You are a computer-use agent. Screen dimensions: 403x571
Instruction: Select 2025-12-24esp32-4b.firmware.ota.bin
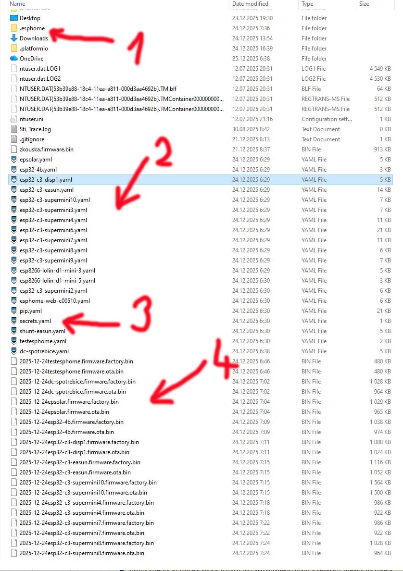[67, 432]
